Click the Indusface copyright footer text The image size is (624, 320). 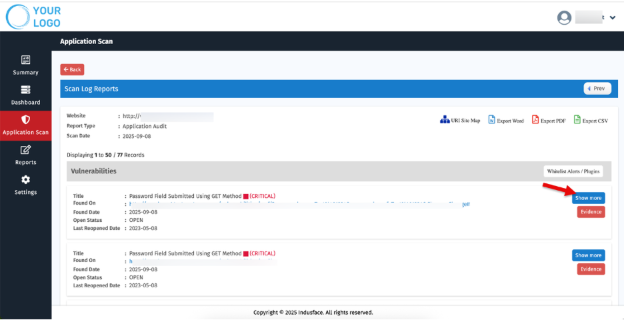[x=313, y=313]
